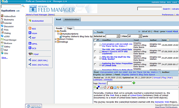Image resolution: width=179 pixels, height=108 pixels.
Task: Toggle the select-all checkbox in table header
Action: 95,40
